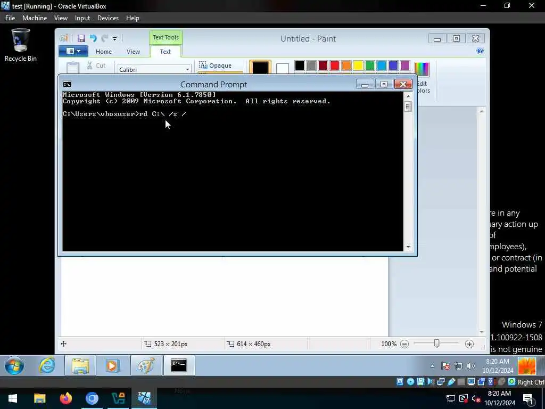Open Windows Media Player from the guest taskbar
Image resolution: width=545 pixels, height=409 pixels.
112,366
